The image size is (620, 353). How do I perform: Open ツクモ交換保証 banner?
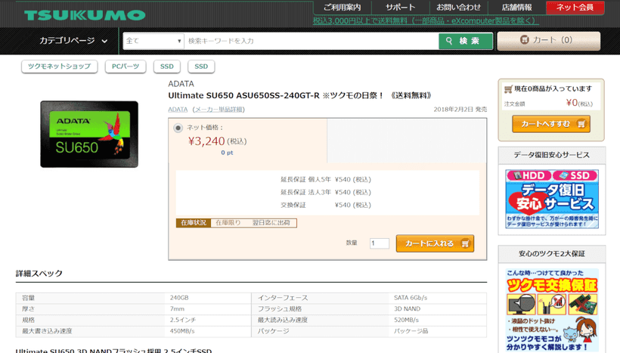point(552,311)
